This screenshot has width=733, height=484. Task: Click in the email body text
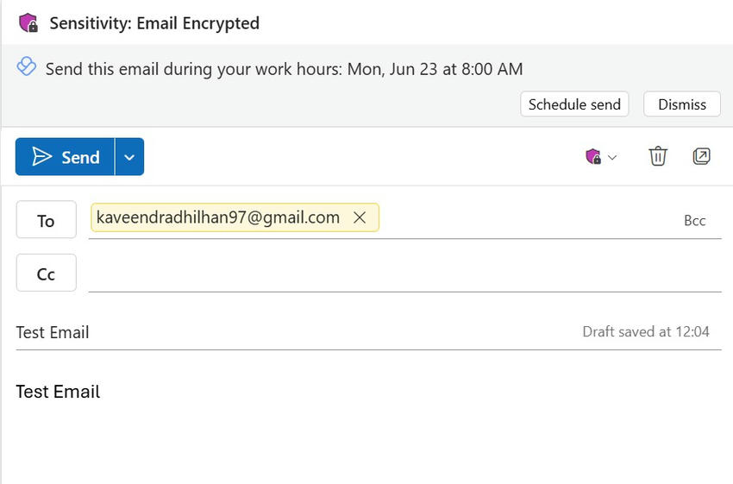[x=59, y=392]
